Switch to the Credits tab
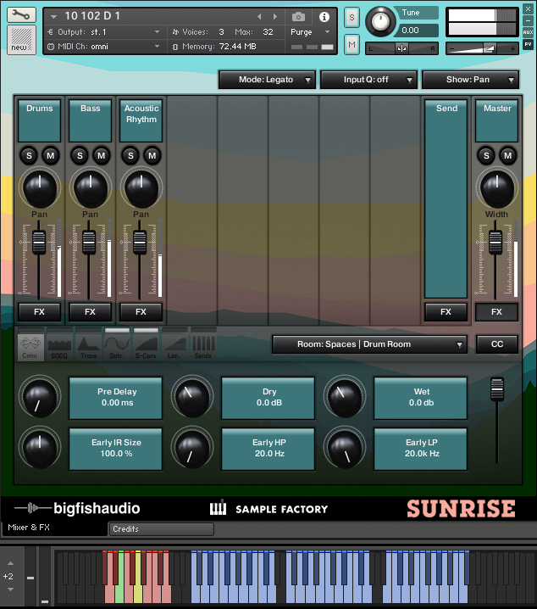Viewport: 537px width, 609px height. point(161,529)
